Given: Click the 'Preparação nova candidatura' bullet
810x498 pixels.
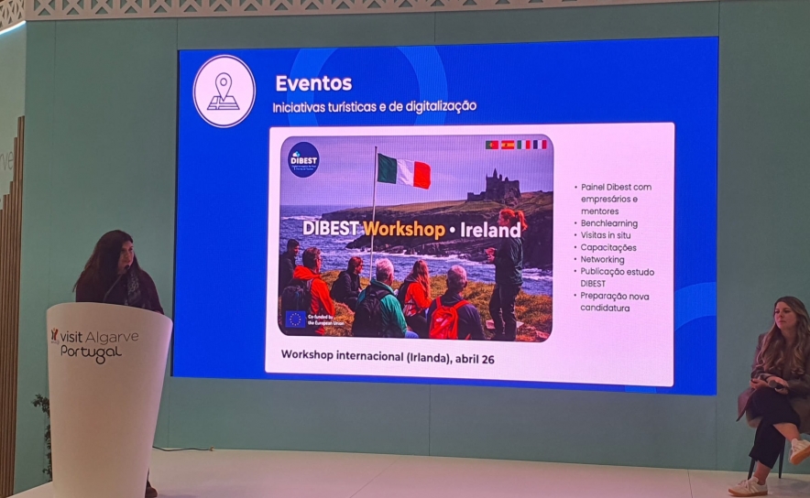Looking at the screenshot, I should pyautogui.click(x=616, y=301).
